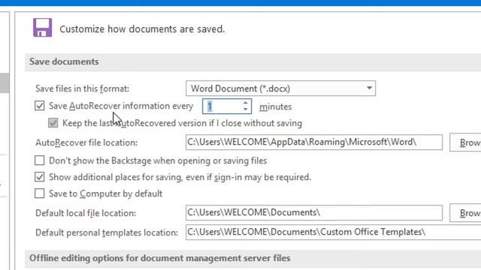Edit the AutoRecover file location path
Screen dimensions: 481x270
pos(314,142)
